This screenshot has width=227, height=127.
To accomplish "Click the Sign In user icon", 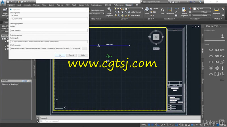I will click(173, 2).
